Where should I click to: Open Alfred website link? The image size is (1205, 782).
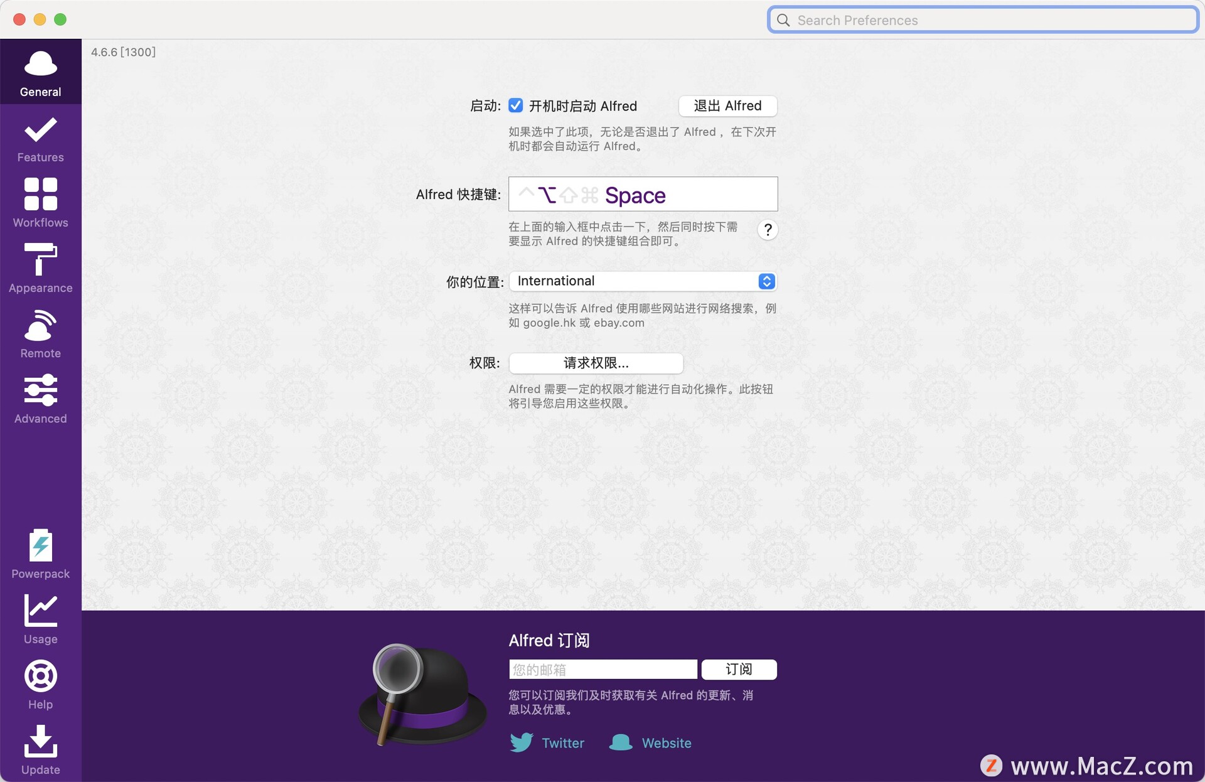(664, 743)
